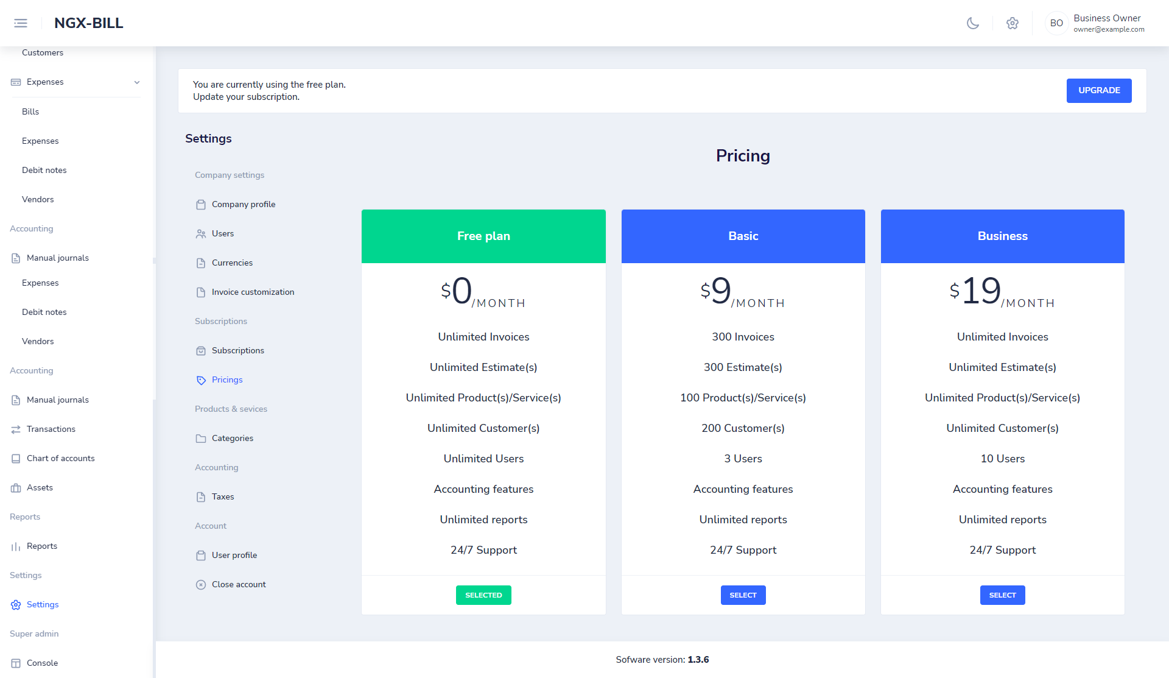
Task: Open Categories via the folder icon
Action: (202, 438)
